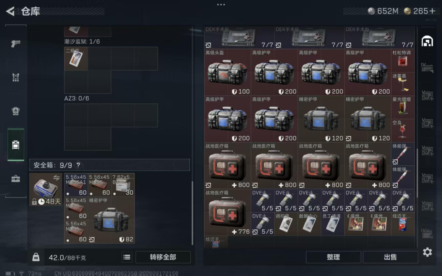Click the warehouse grid scrollbar

417,173
